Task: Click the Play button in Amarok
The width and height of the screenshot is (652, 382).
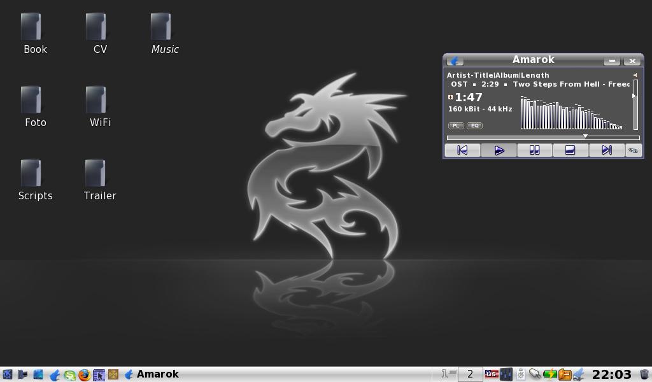Action: tap(499, 150)
